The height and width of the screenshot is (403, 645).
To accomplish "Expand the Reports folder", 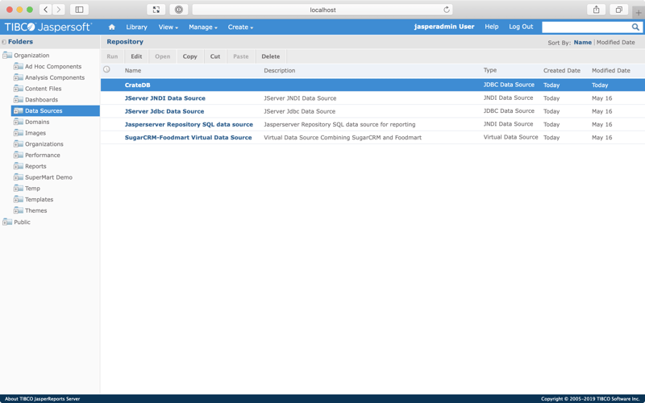I will 18,166.
